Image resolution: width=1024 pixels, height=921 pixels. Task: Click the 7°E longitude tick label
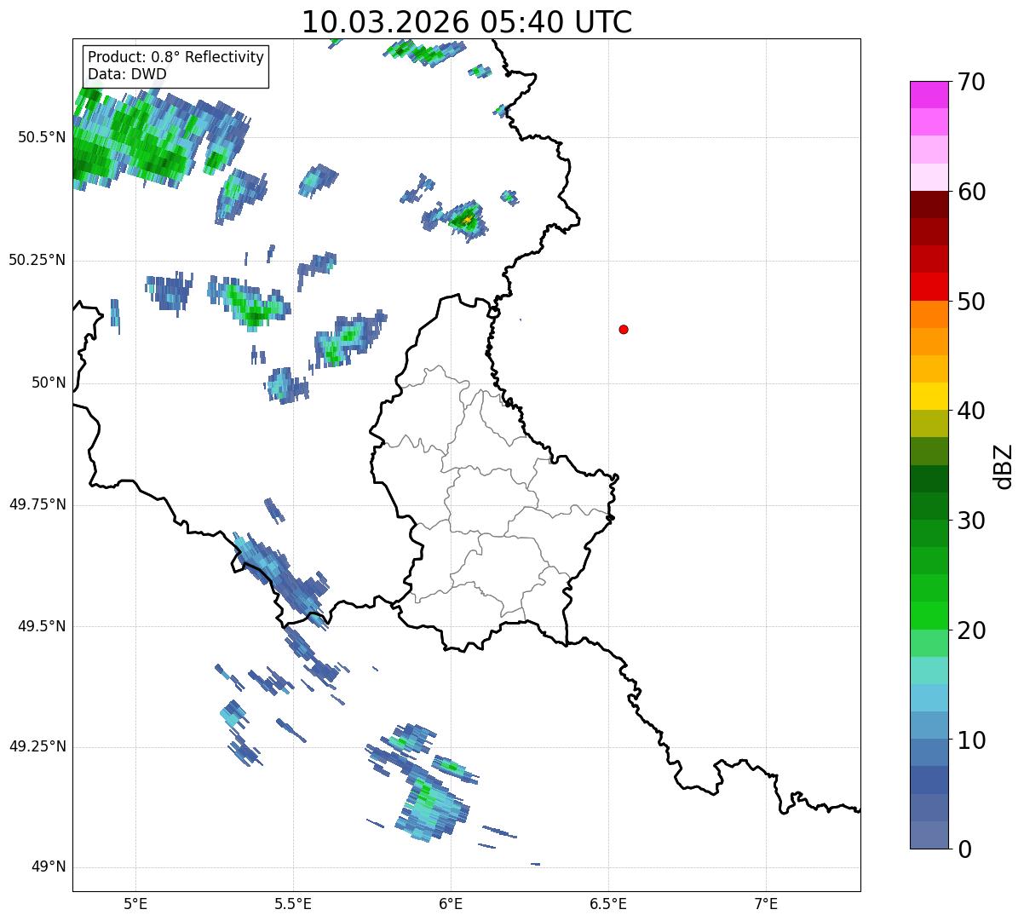[x=767, y=903]
